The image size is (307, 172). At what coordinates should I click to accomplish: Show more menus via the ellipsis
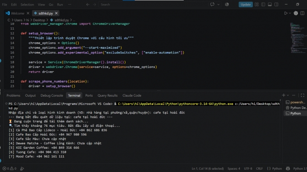pos(70,5)
